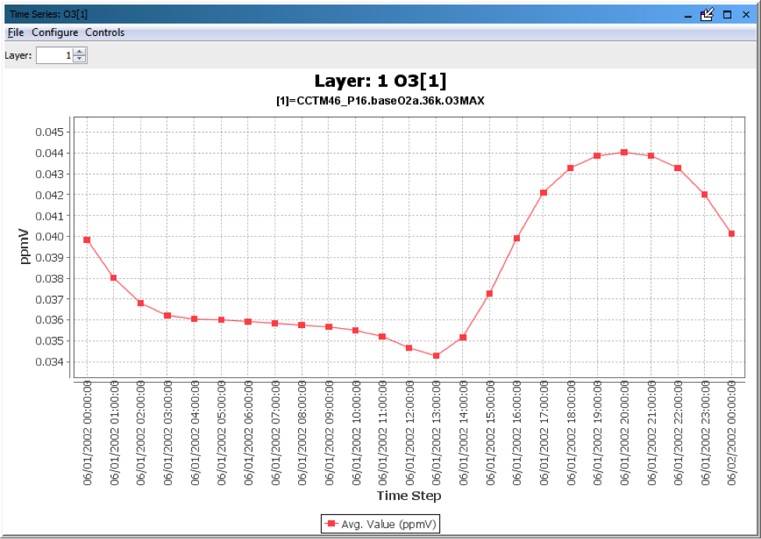Select the data point at 06/01/2002 00:00:00
The width and height of the screenshot is (761, 539).
coord(87,240)
